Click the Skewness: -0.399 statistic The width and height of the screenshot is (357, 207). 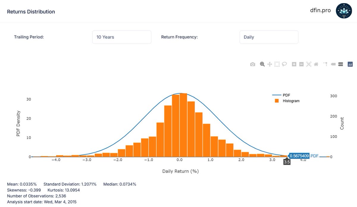(x=24, y=190)
